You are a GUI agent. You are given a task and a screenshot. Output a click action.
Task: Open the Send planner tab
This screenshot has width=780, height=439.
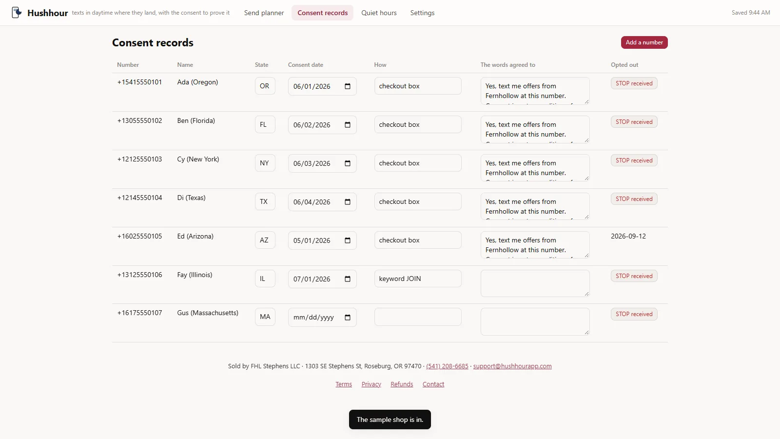264,13
